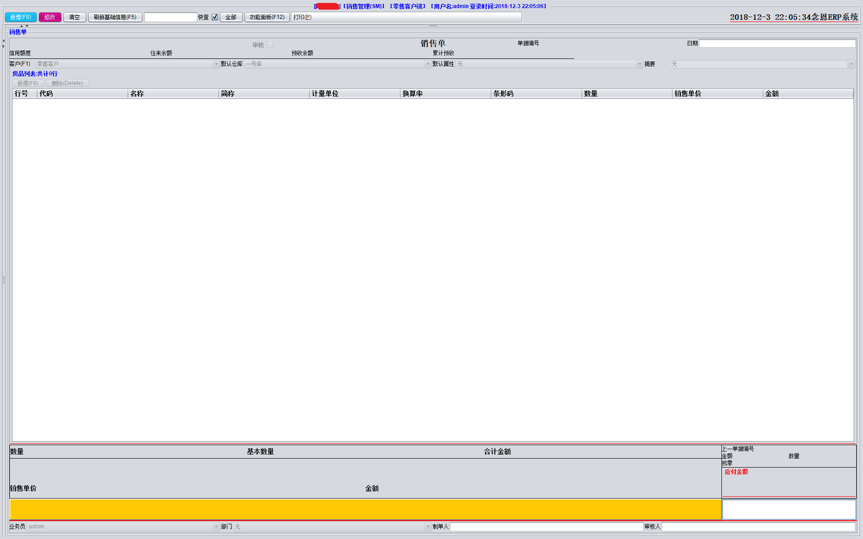863x539 pixels.
Task: Click the 销售单价 column header
Action: click(x=717, y=93)
